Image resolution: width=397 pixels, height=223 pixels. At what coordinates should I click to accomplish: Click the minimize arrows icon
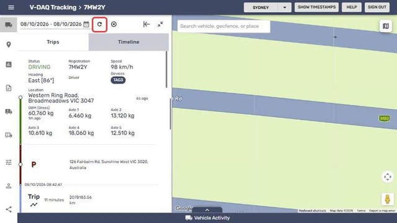[160, 24]
